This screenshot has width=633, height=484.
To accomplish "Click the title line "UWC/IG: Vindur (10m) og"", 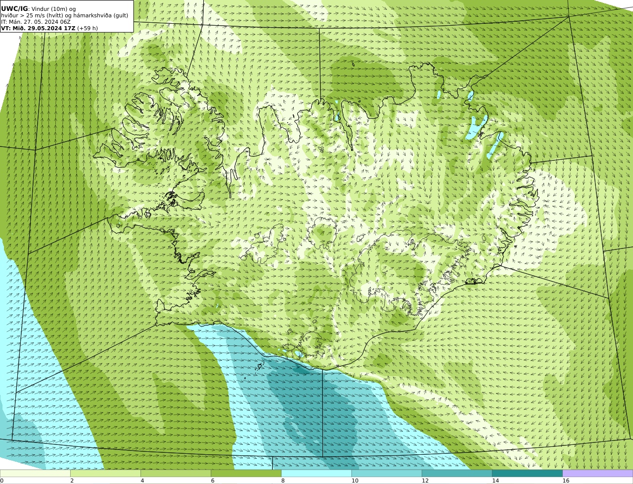I will 39,9.
